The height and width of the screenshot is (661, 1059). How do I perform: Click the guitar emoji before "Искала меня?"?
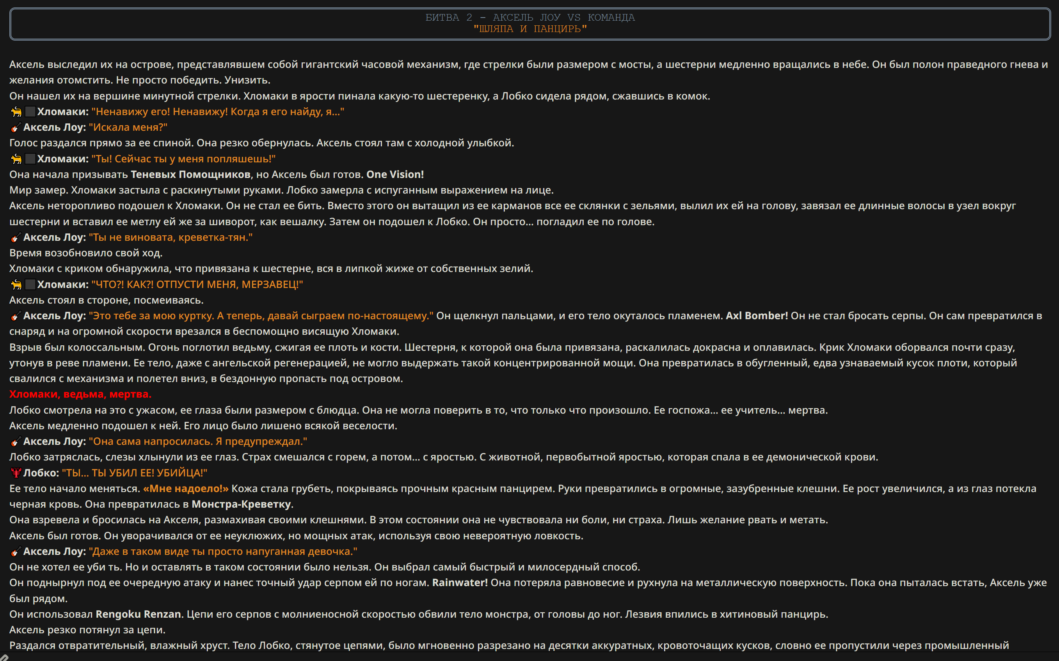15,128
